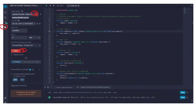Click the green Run script play icon
Image resolution: width=196 pixels, height=106 pixels.
46,6
